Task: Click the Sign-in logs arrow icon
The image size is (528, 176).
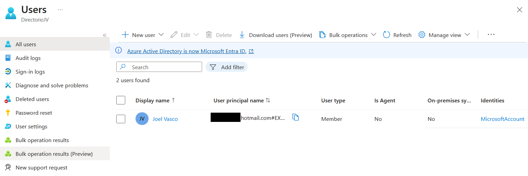Action: pos(8,72)
